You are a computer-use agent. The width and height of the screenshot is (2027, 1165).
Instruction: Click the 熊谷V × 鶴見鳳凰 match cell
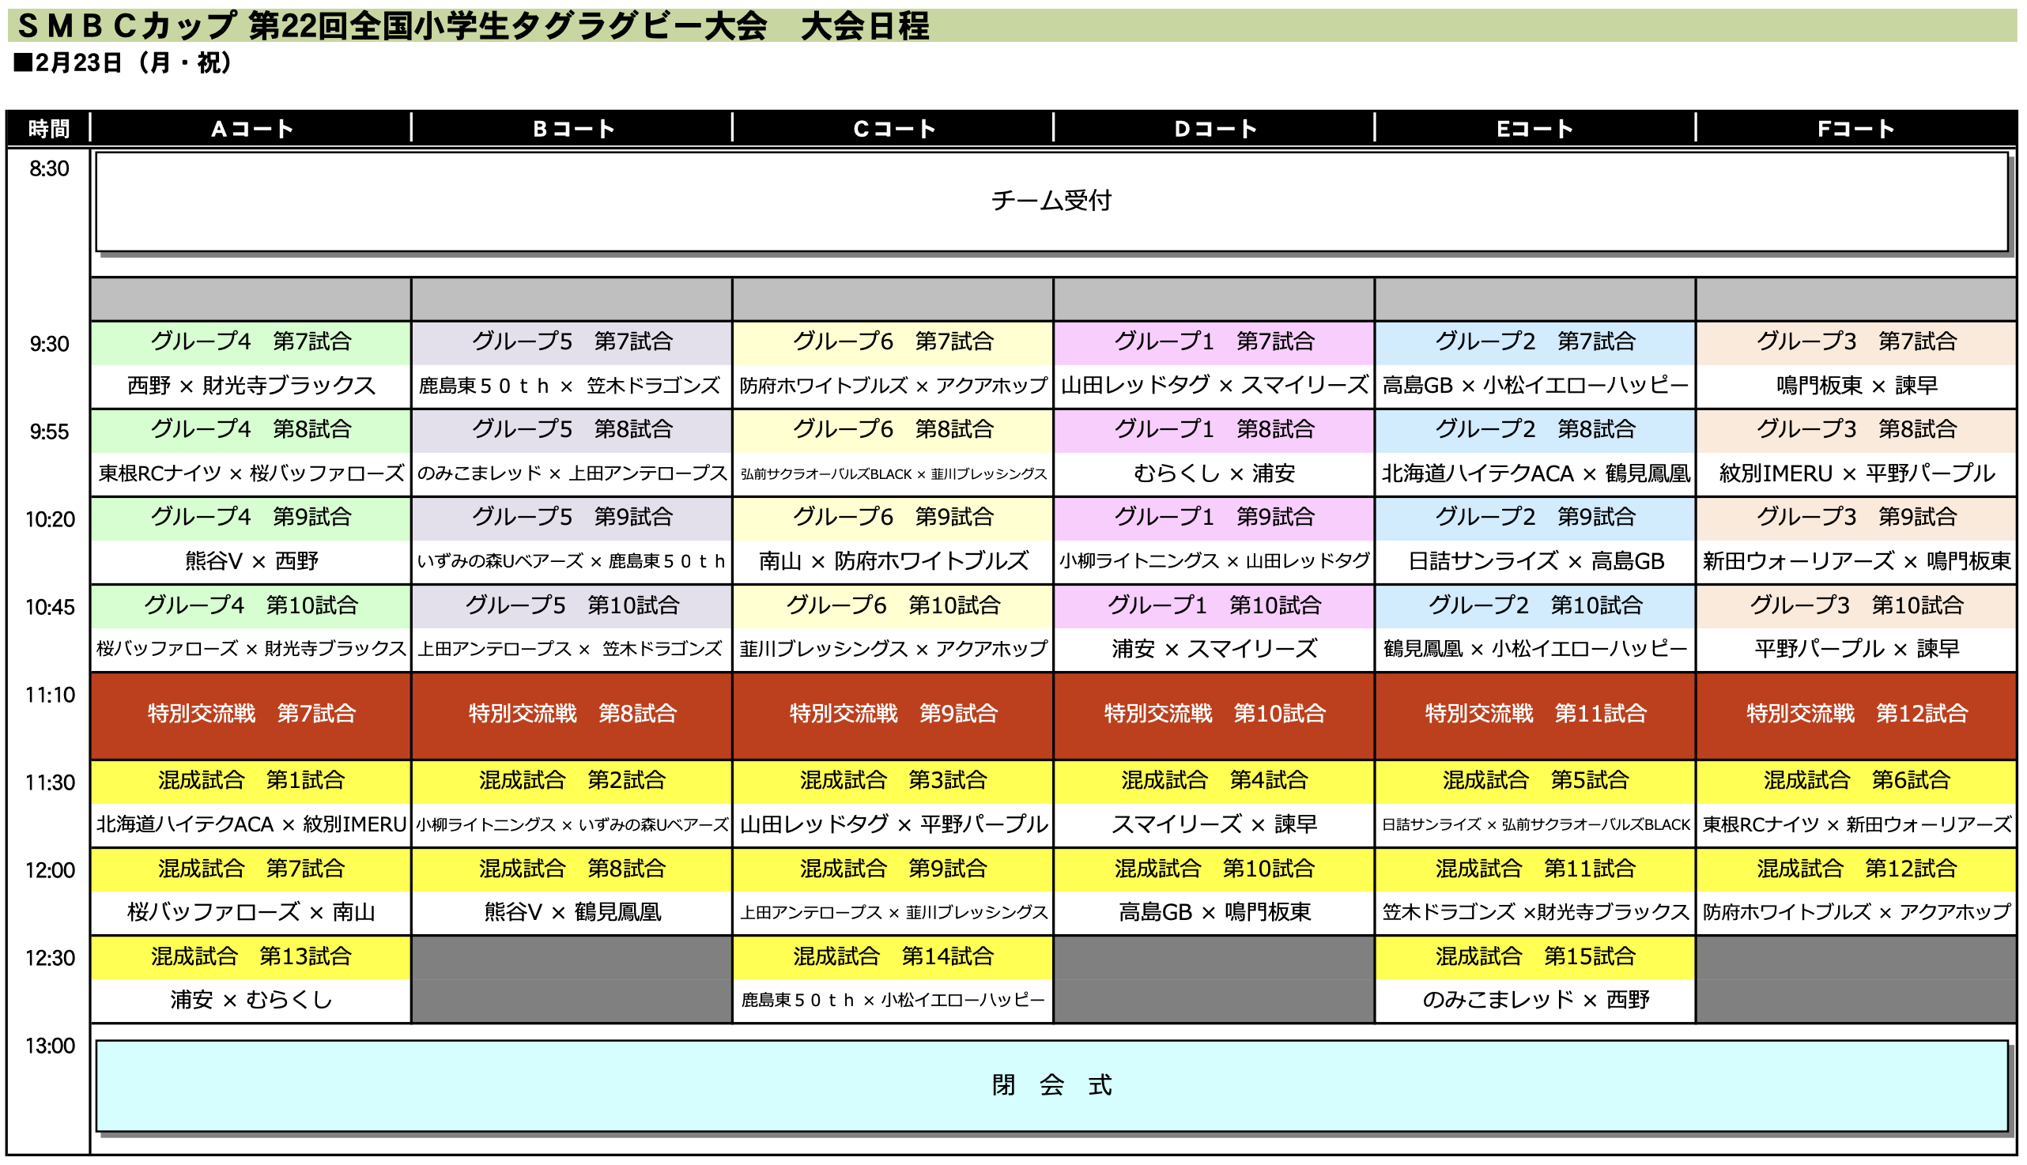(x=572, y=912)
